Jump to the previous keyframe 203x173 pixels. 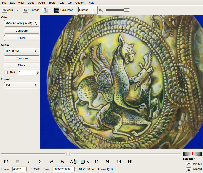(x=51, y=162)
